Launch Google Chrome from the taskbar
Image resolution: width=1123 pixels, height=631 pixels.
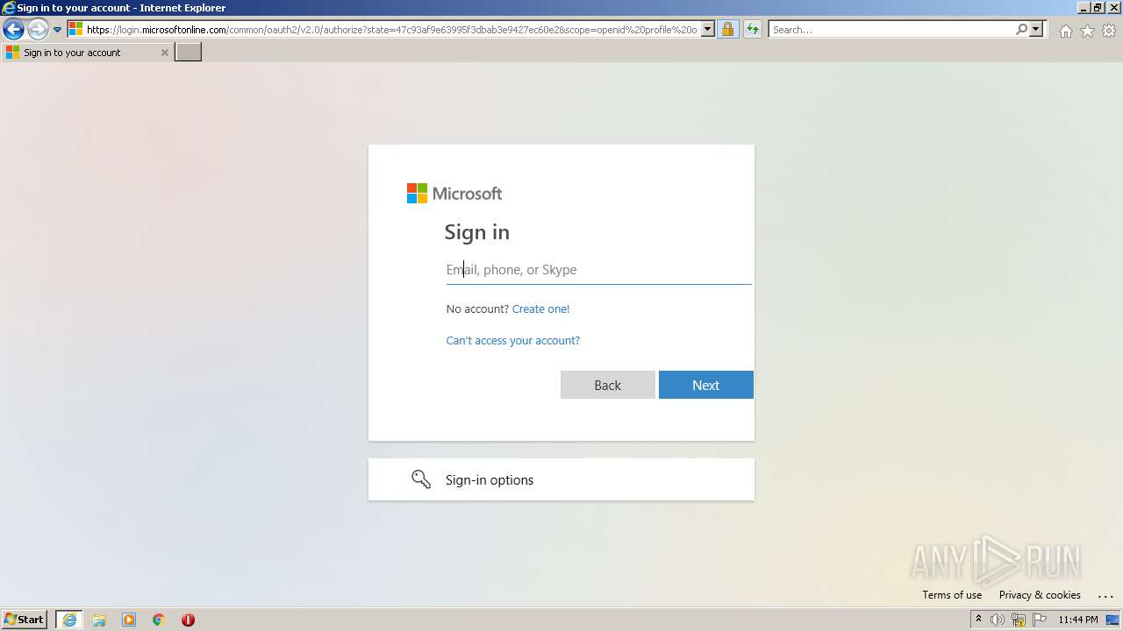coord(159,620)
